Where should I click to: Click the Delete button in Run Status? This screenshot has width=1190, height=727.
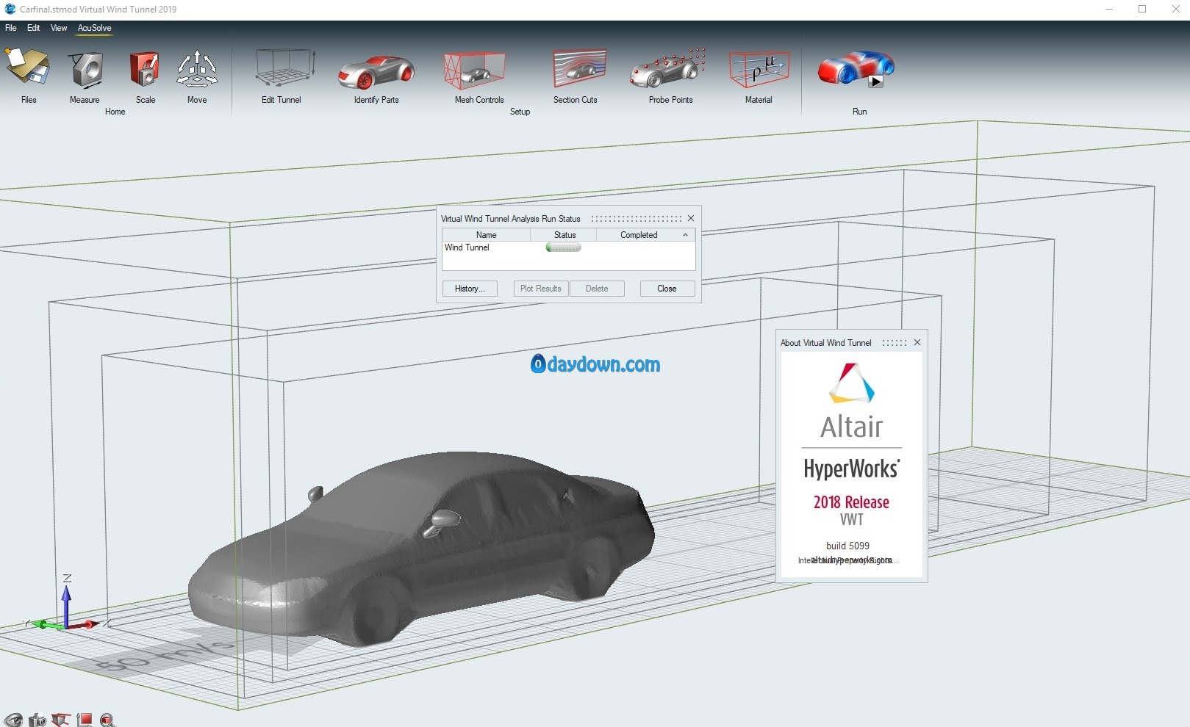pyautogui.click(x=597, y=289)
